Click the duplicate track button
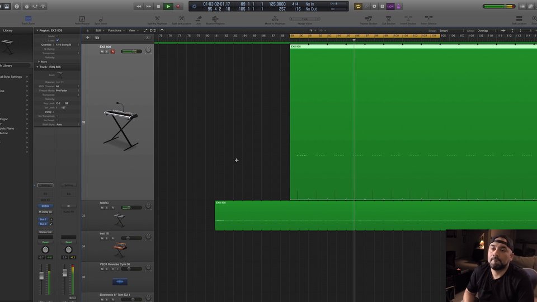This screenshot has height=302, width=537. (97, 37)
